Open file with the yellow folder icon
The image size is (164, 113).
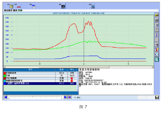tap(157, 15)
